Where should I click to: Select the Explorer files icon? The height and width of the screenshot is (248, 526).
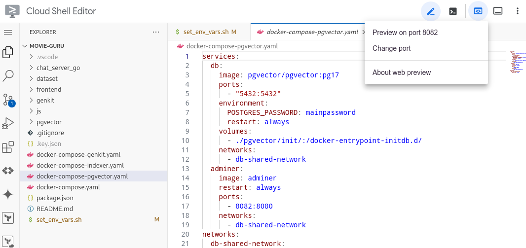[8, 52]
